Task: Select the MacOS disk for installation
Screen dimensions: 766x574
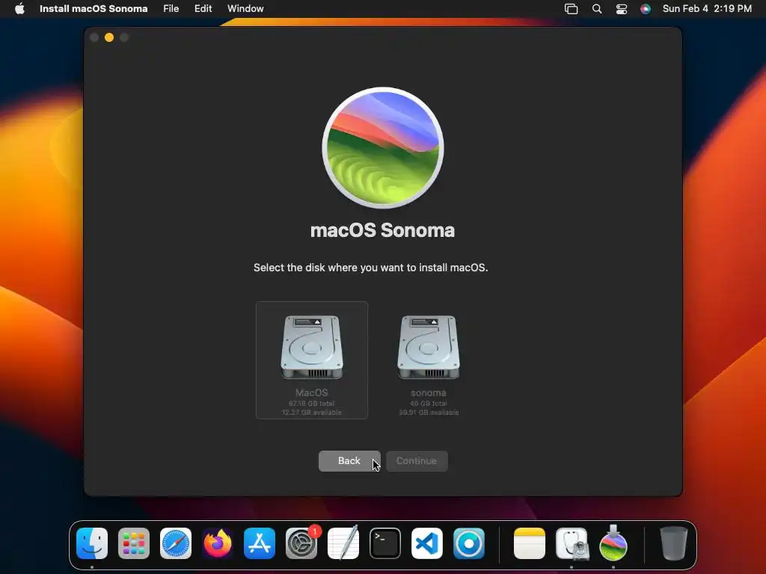Action: [x=312, y=360]
